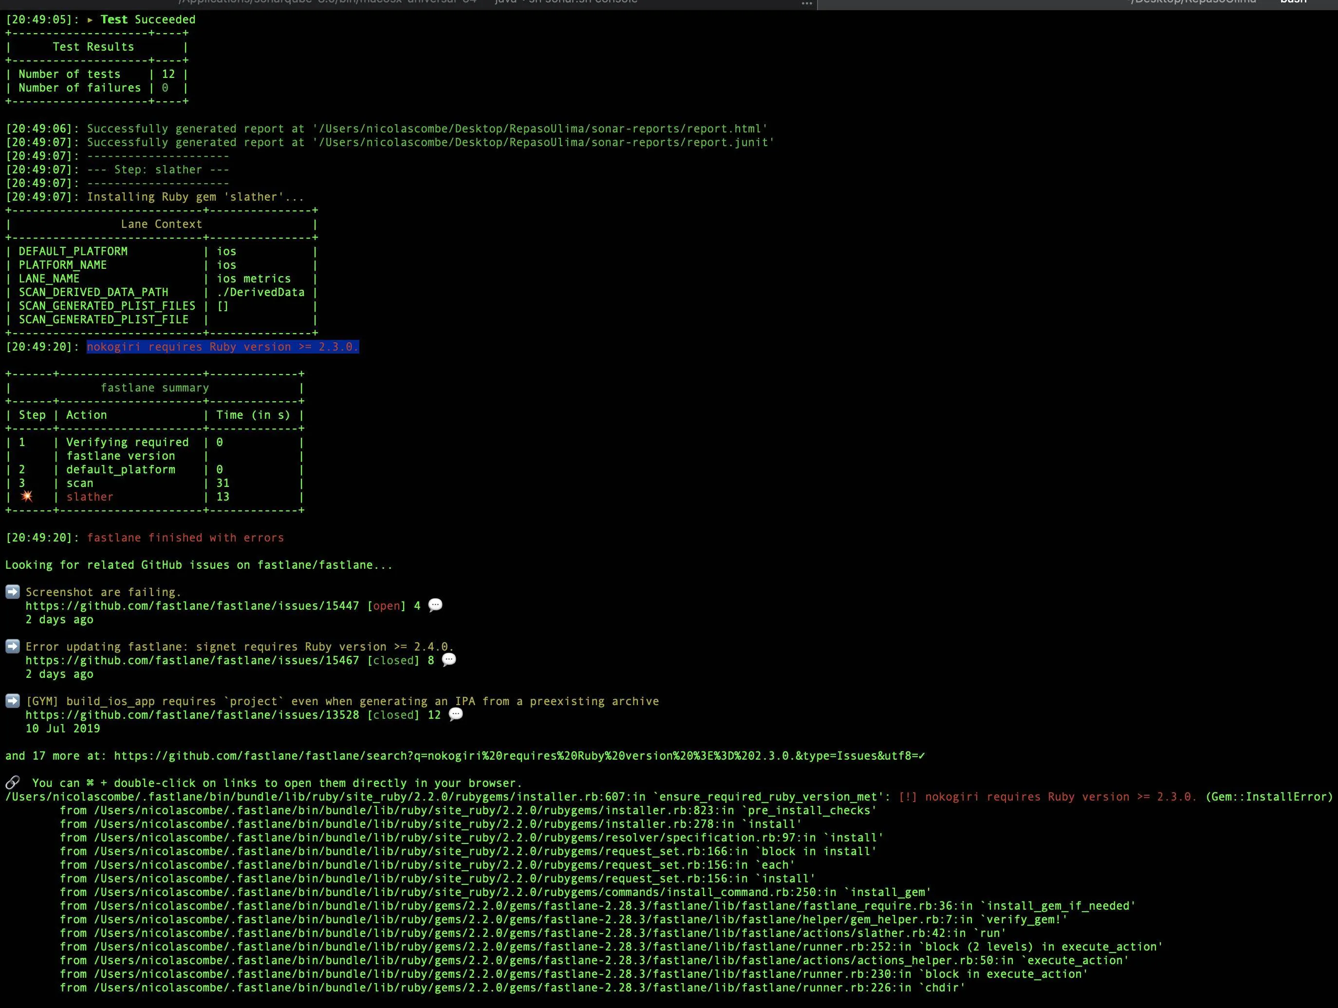Open the GitHub issue 13528 link
The height and width of the screenshot is (1008, 1338).
point(192,714)
